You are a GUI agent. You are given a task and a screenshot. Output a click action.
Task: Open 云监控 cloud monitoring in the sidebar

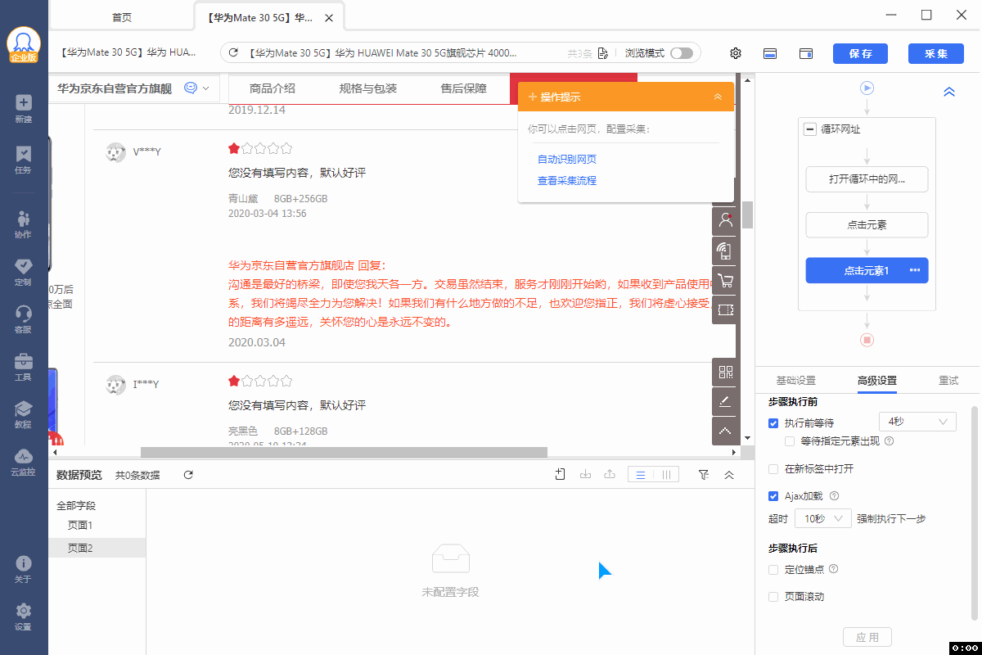pyautogui.click(x=23, y=461)
